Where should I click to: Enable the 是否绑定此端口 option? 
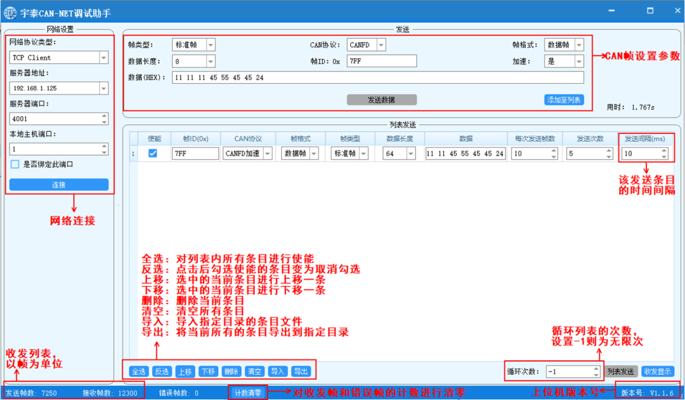coord(15,165)
